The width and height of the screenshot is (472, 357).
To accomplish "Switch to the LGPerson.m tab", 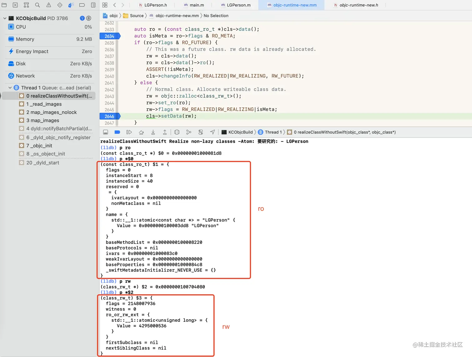I will tap(236, 5).
